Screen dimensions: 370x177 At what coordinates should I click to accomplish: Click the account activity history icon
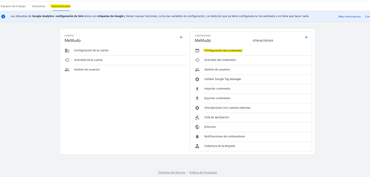click(x=67, y=60)
